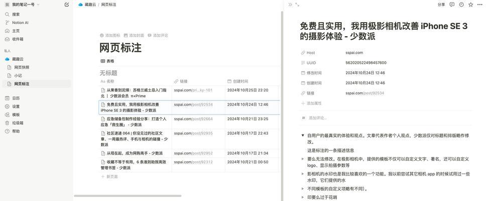Favorite the page with star icon
The image size is (486, 201).
[471, 5]
